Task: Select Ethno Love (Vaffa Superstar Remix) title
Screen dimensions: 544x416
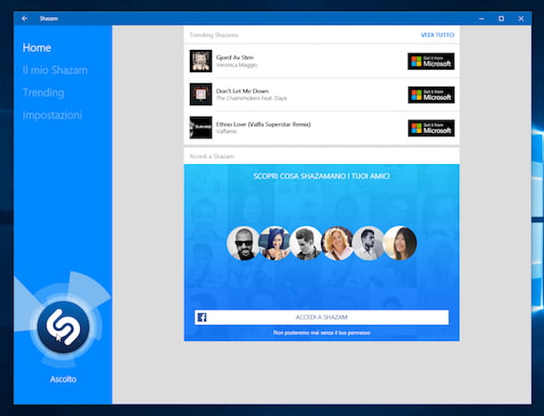Action: tap(263, 124)
